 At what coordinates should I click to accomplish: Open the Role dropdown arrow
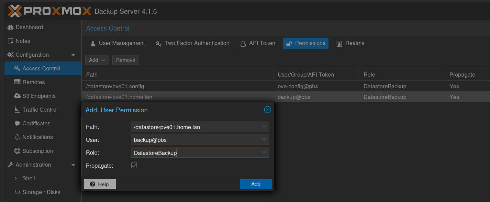pos(264,152)
